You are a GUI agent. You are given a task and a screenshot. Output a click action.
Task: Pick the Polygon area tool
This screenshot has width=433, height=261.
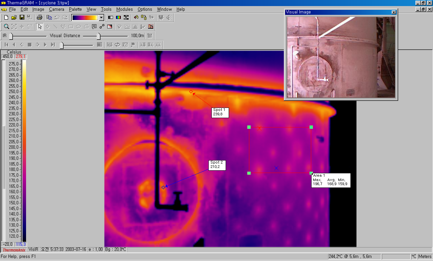86,27
